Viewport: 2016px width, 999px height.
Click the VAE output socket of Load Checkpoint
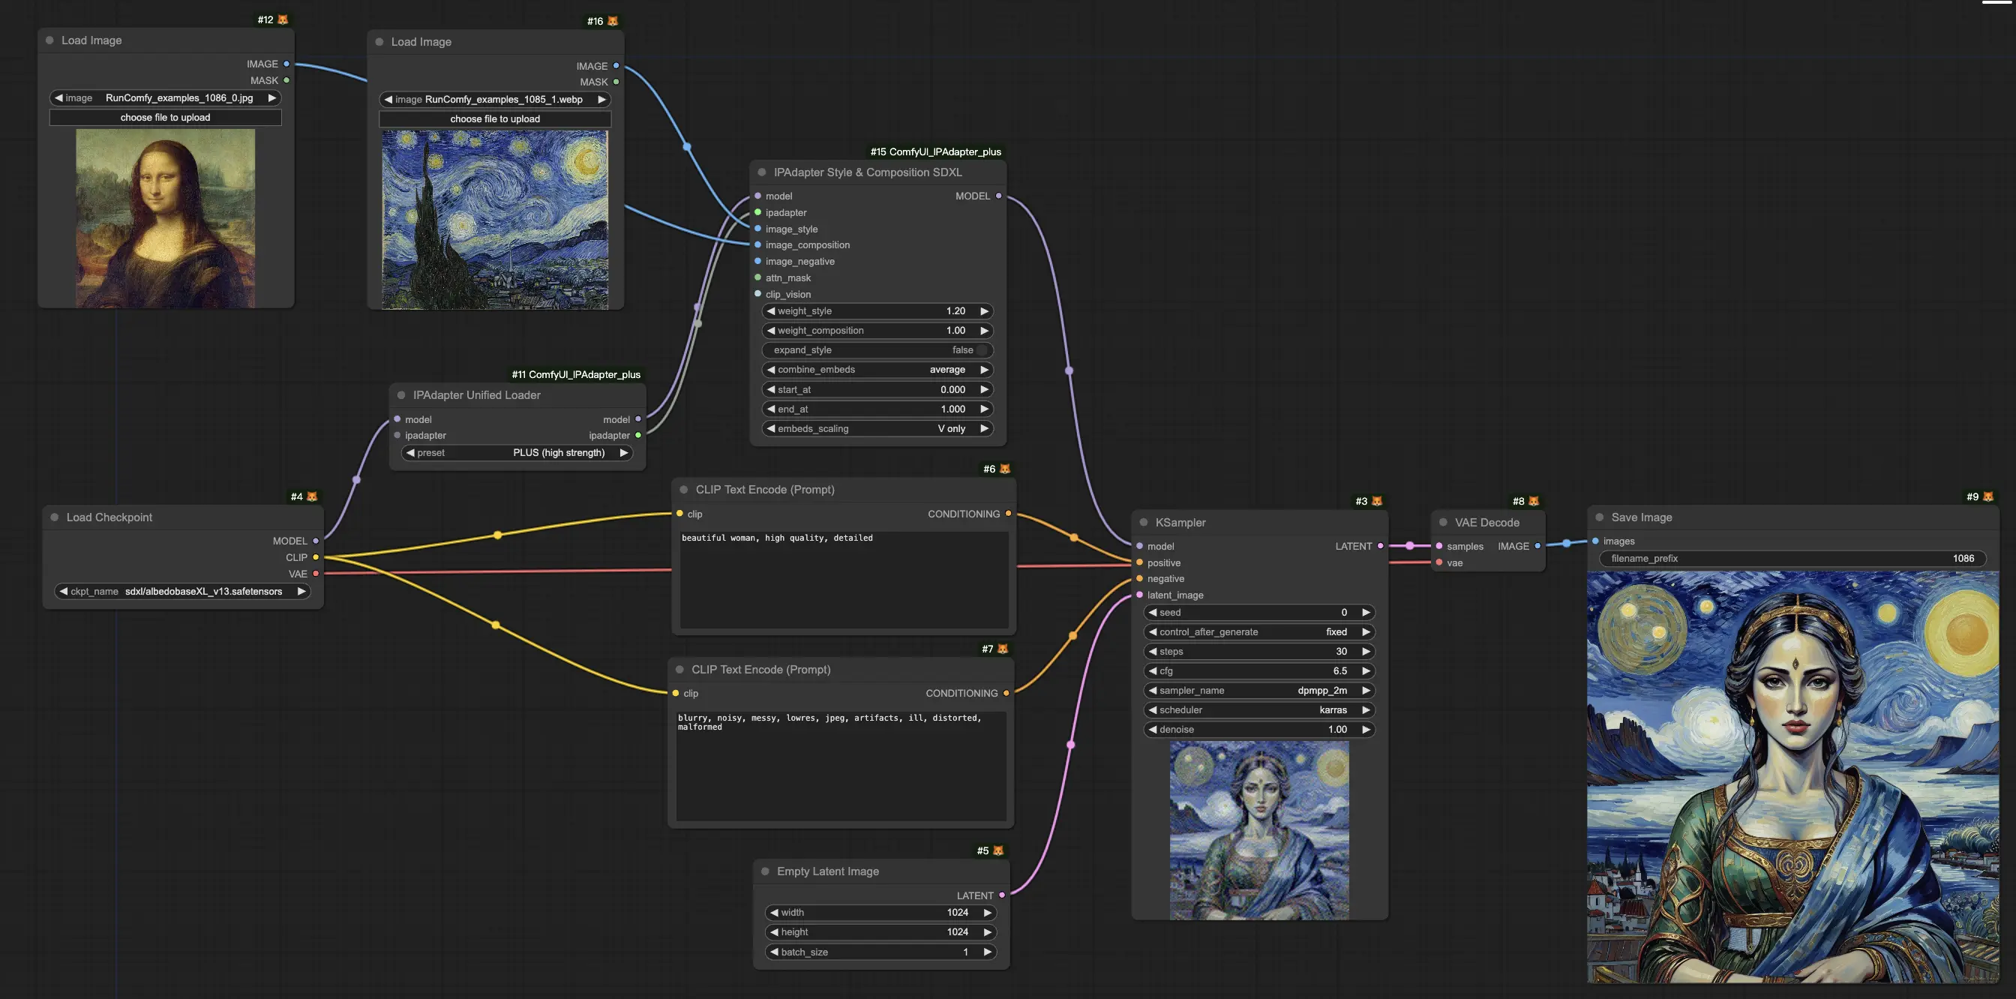pos(316,574)
